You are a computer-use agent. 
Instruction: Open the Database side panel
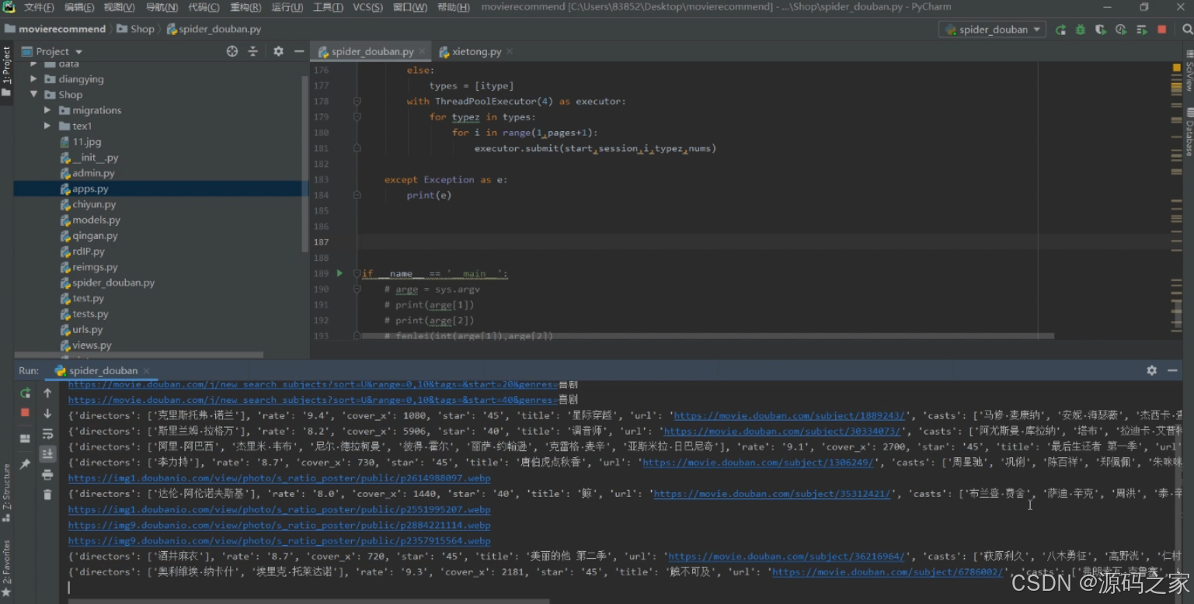(x=1189, y=132)
